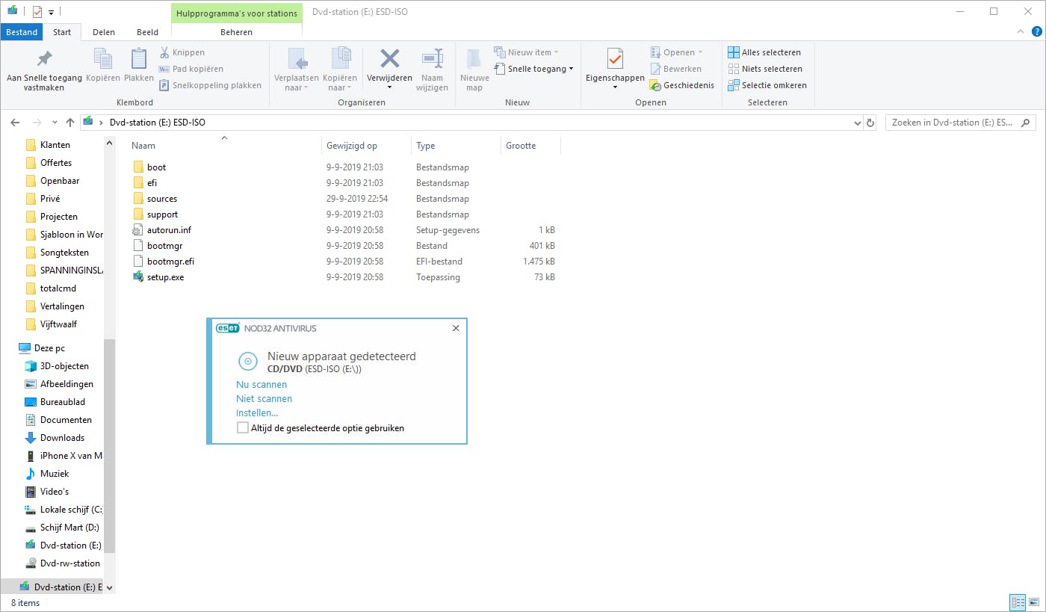This screenshot has height=612, width=1046.
Task: Refresh the current folder view
Action: [870, 123]
